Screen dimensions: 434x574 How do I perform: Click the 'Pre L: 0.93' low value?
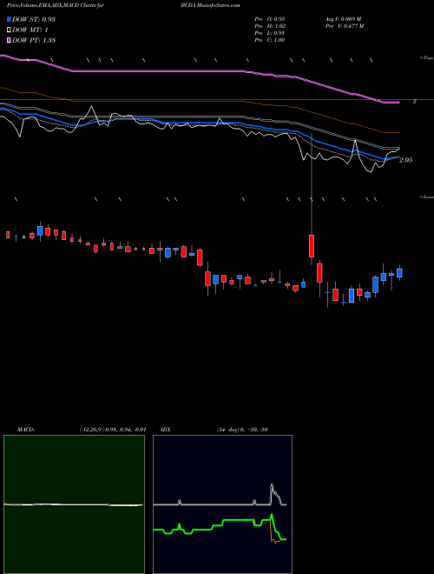click(270, 33)
